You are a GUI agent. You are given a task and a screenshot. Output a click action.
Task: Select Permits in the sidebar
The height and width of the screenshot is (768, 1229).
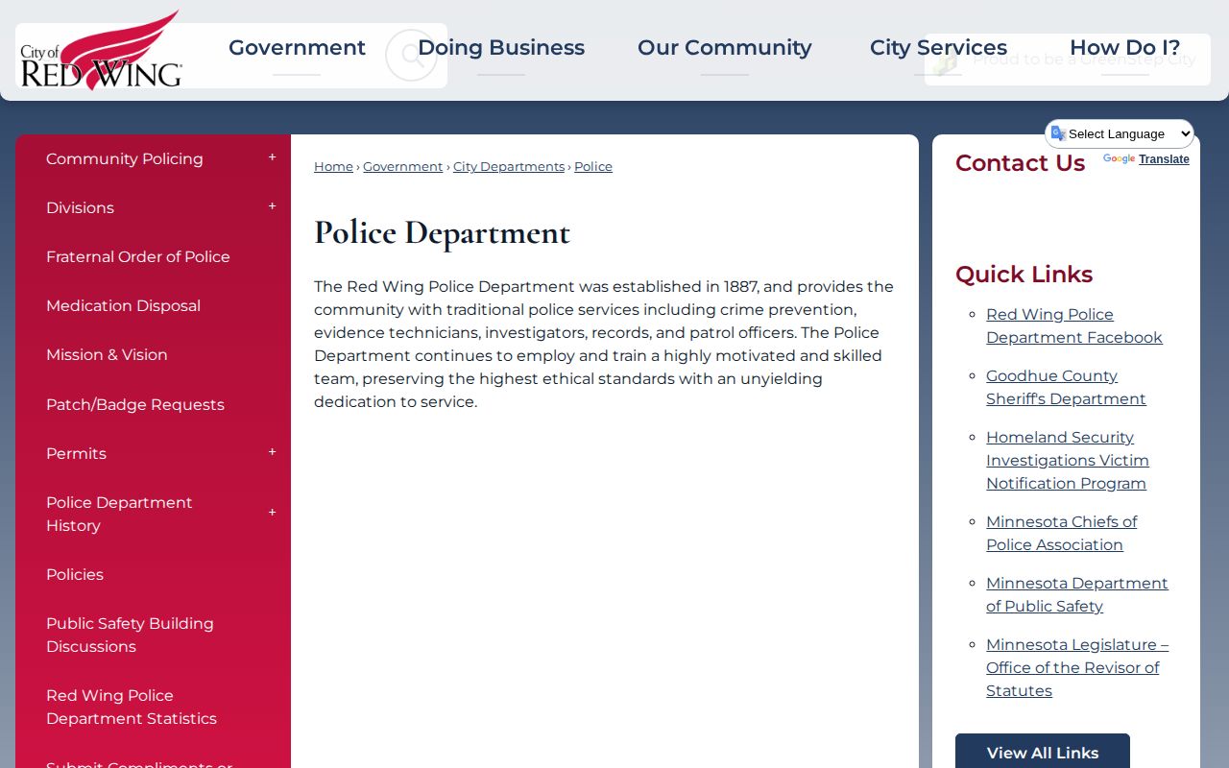pyautogui.click(x=76, y=454)
